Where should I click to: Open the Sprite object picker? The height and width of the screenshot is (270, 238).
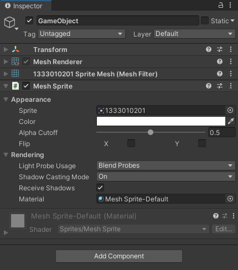pyautogui.click(x=230, y=110)
